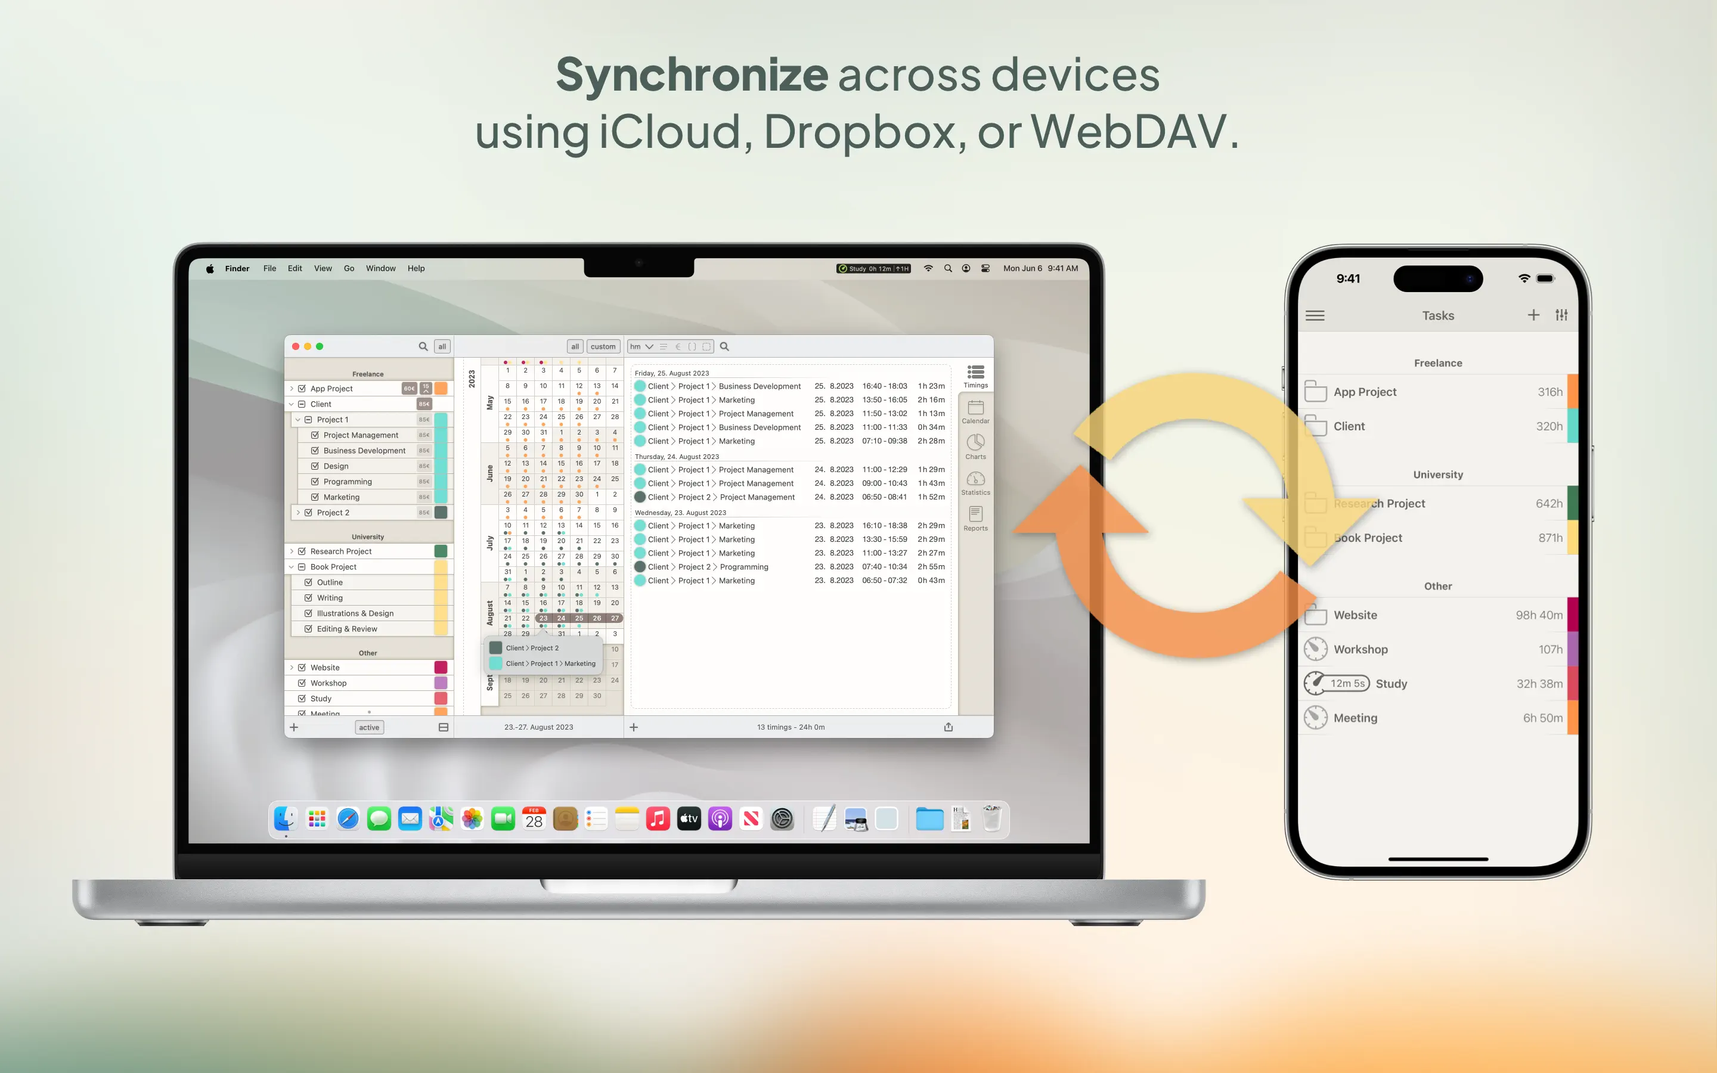
Task: Open the hm time format dropdown
Action: click(x=641, y=346)
